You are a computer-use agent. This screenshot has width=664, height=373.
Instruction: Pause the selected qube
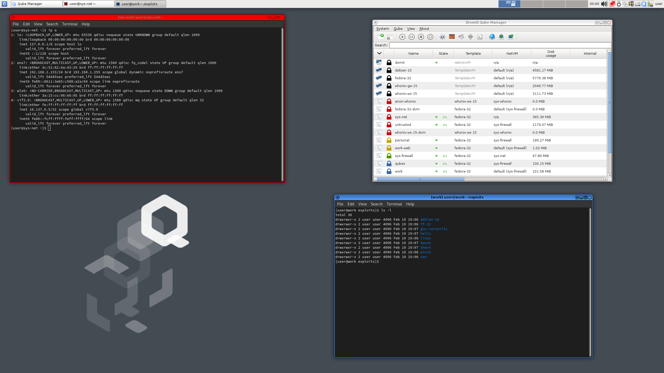[411, 37]
